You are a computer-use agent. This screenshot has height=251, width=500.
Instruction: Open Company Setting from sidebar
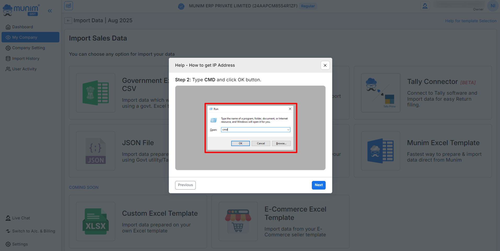[x=28, y=48]
